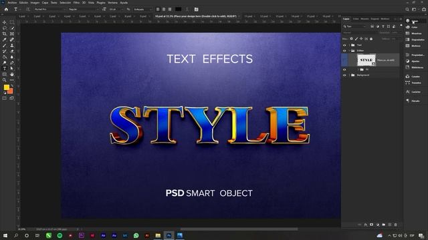428x240 pixels.
Task: Toggle layer filtering switch on or off
Action: coord(401,25)
